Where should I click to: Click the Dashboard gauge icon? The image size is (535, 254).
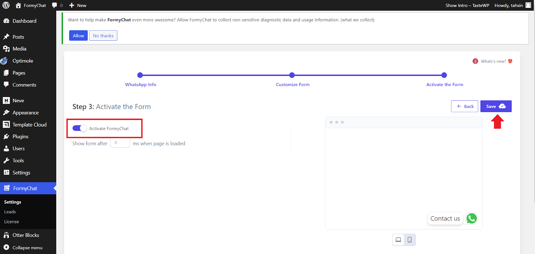[6, 21]
